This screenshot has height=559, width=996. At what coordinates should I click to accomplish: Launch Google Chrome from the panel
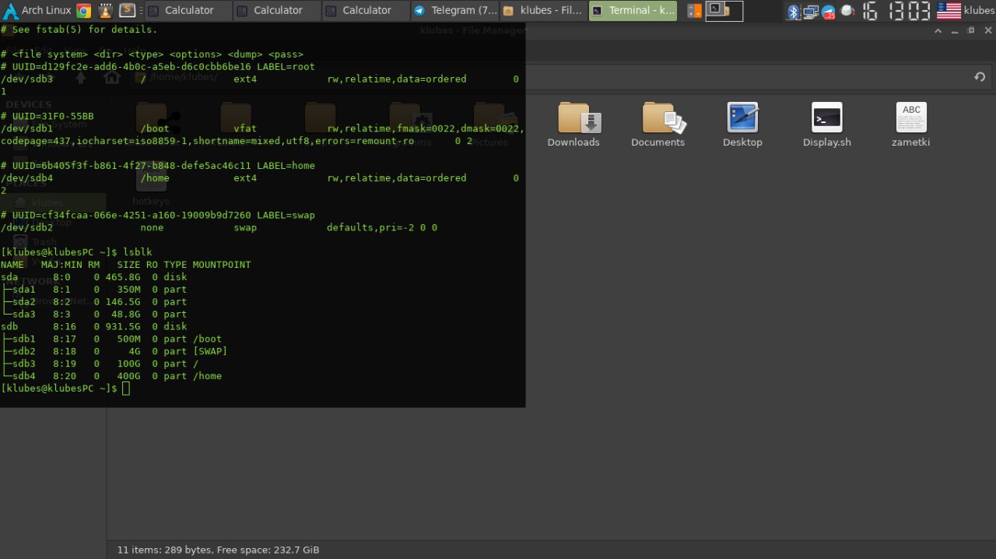click(83, 11)
